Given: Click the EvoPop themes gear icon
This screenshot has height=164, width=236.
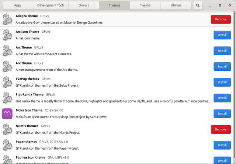Looking at the screenshot, I should click(7, 82).
